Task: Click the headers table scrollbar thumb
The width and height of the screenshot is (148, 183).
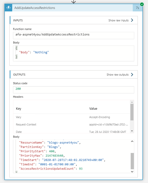Action: pos(132,112)
